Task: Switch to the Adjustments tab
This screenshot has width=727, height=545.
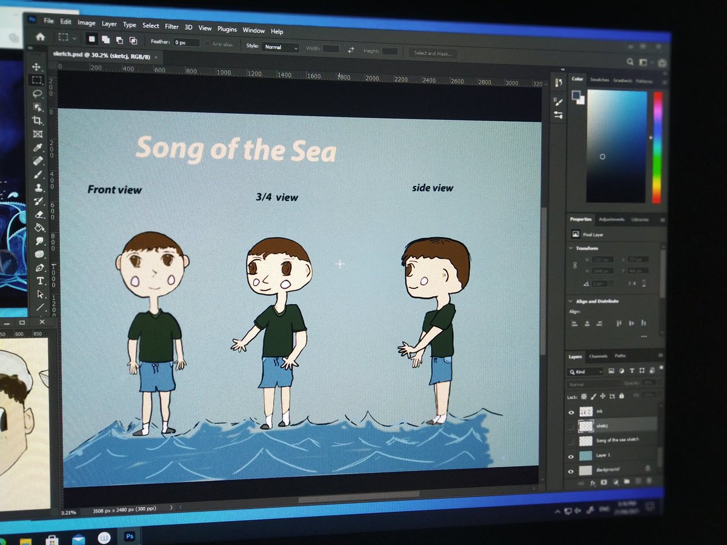Action: (611, 220)
